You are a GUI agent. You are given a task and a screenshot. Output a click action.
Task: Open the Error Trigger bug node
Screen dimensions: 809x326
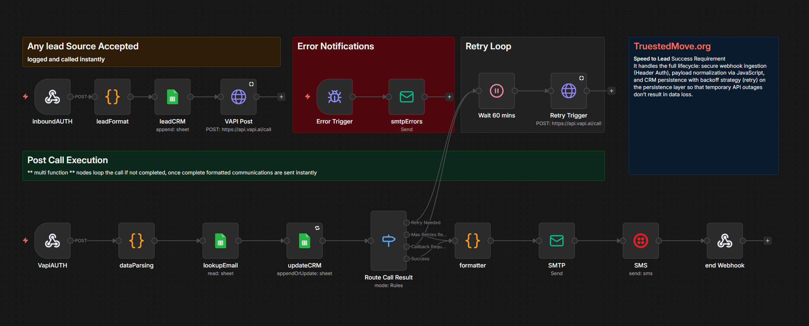click(x=334, y=97)
